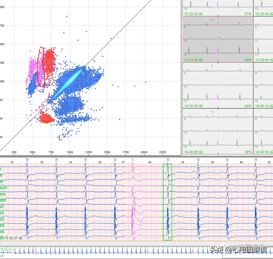The width and height of the screenshot is (273, 259).
Task: Click the lower red cluster in the scatter plot
Action: (46, 118)
